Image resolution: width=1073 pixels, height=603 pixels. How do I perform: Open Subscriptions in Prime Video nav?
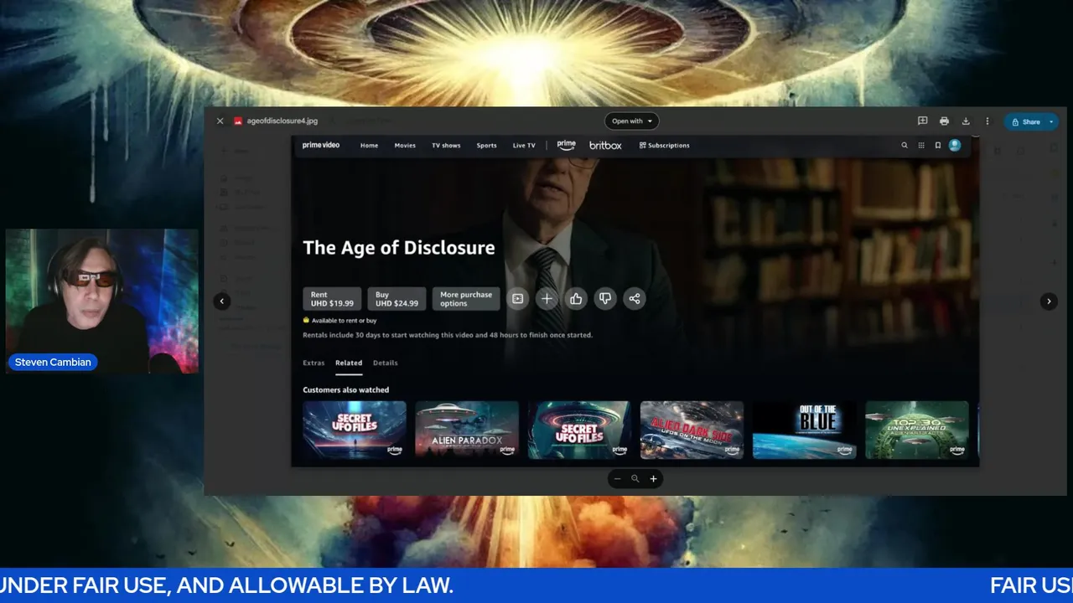point(664,146)
